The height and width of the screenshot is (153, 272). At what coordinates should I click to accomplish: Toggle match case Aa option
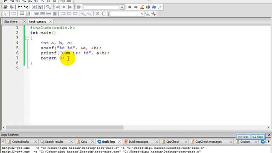[154, 7]
